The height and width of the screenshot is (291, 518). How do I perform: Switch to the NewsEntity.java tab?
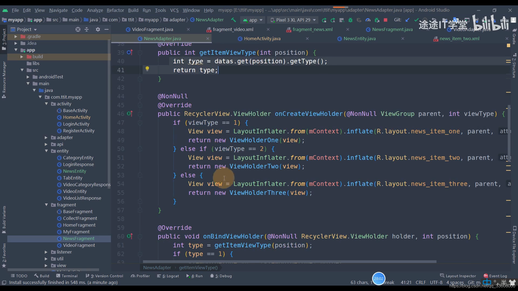[360, 39]
